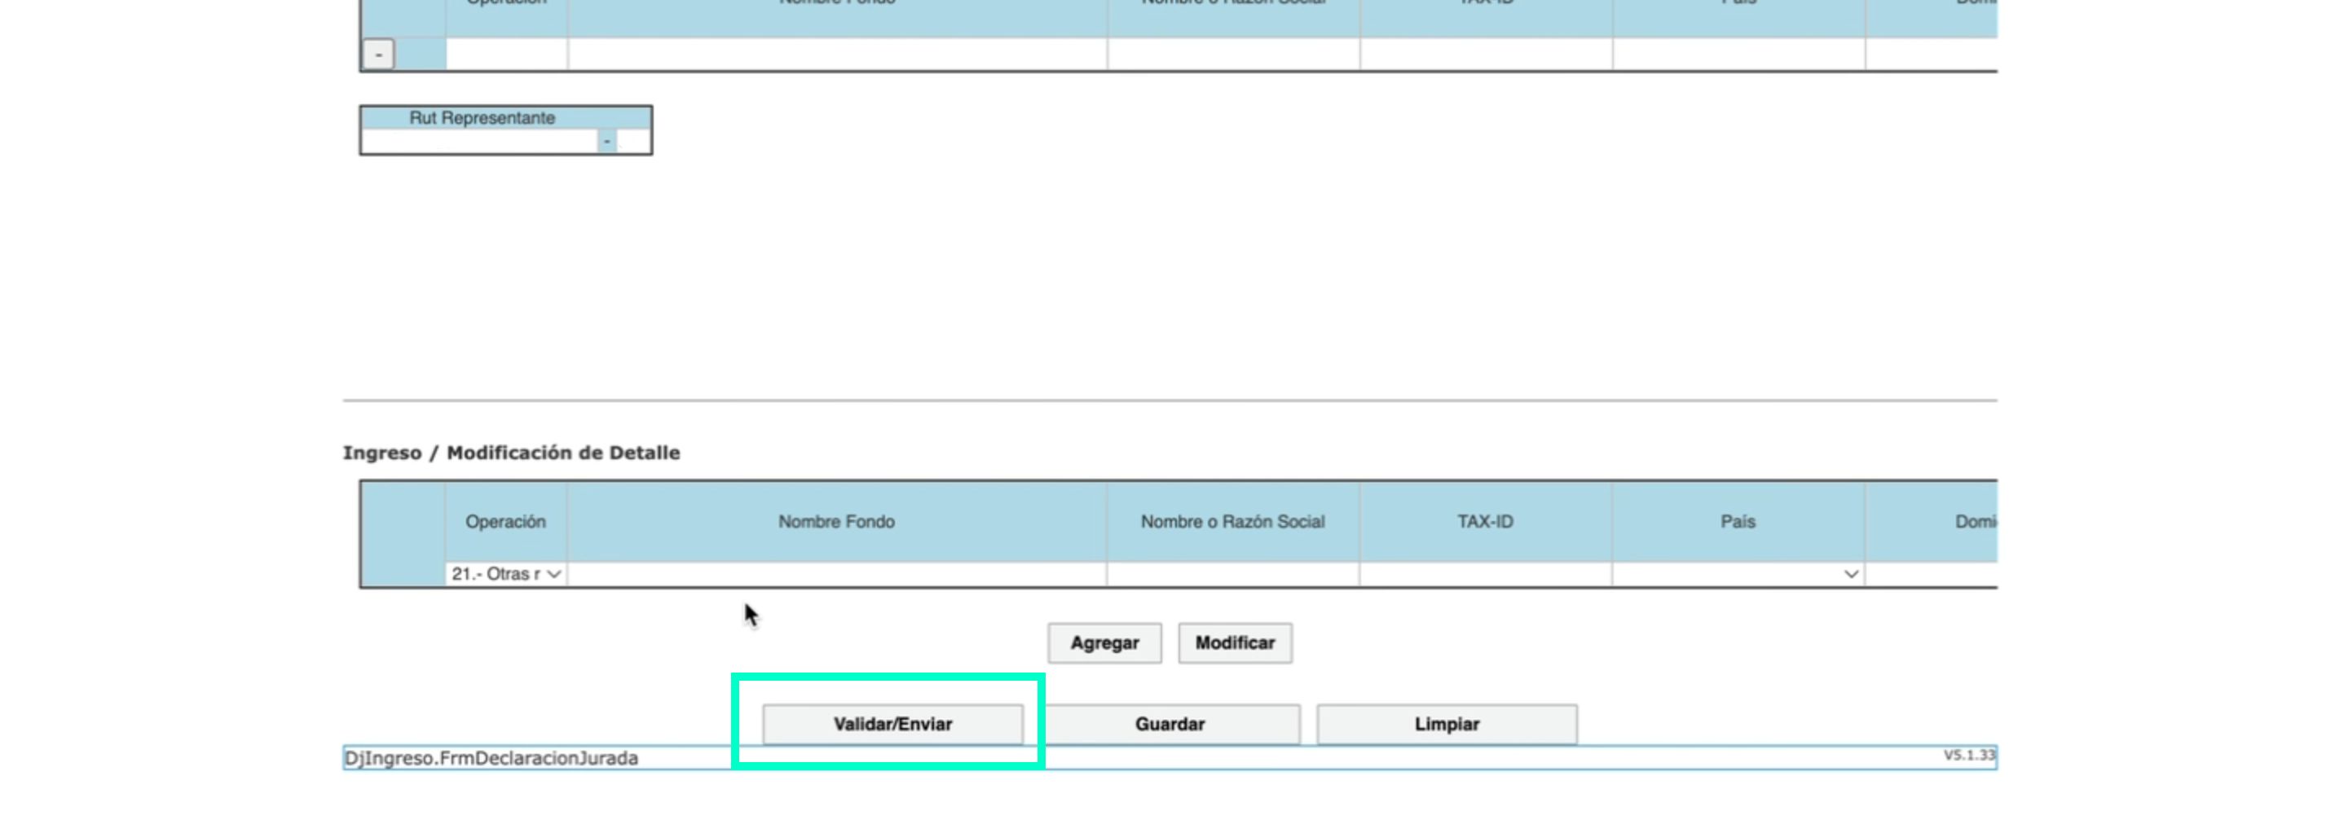Select the TAX-ID cell in the top table row
2344x824 pixels.
[x=1485, y=55]
